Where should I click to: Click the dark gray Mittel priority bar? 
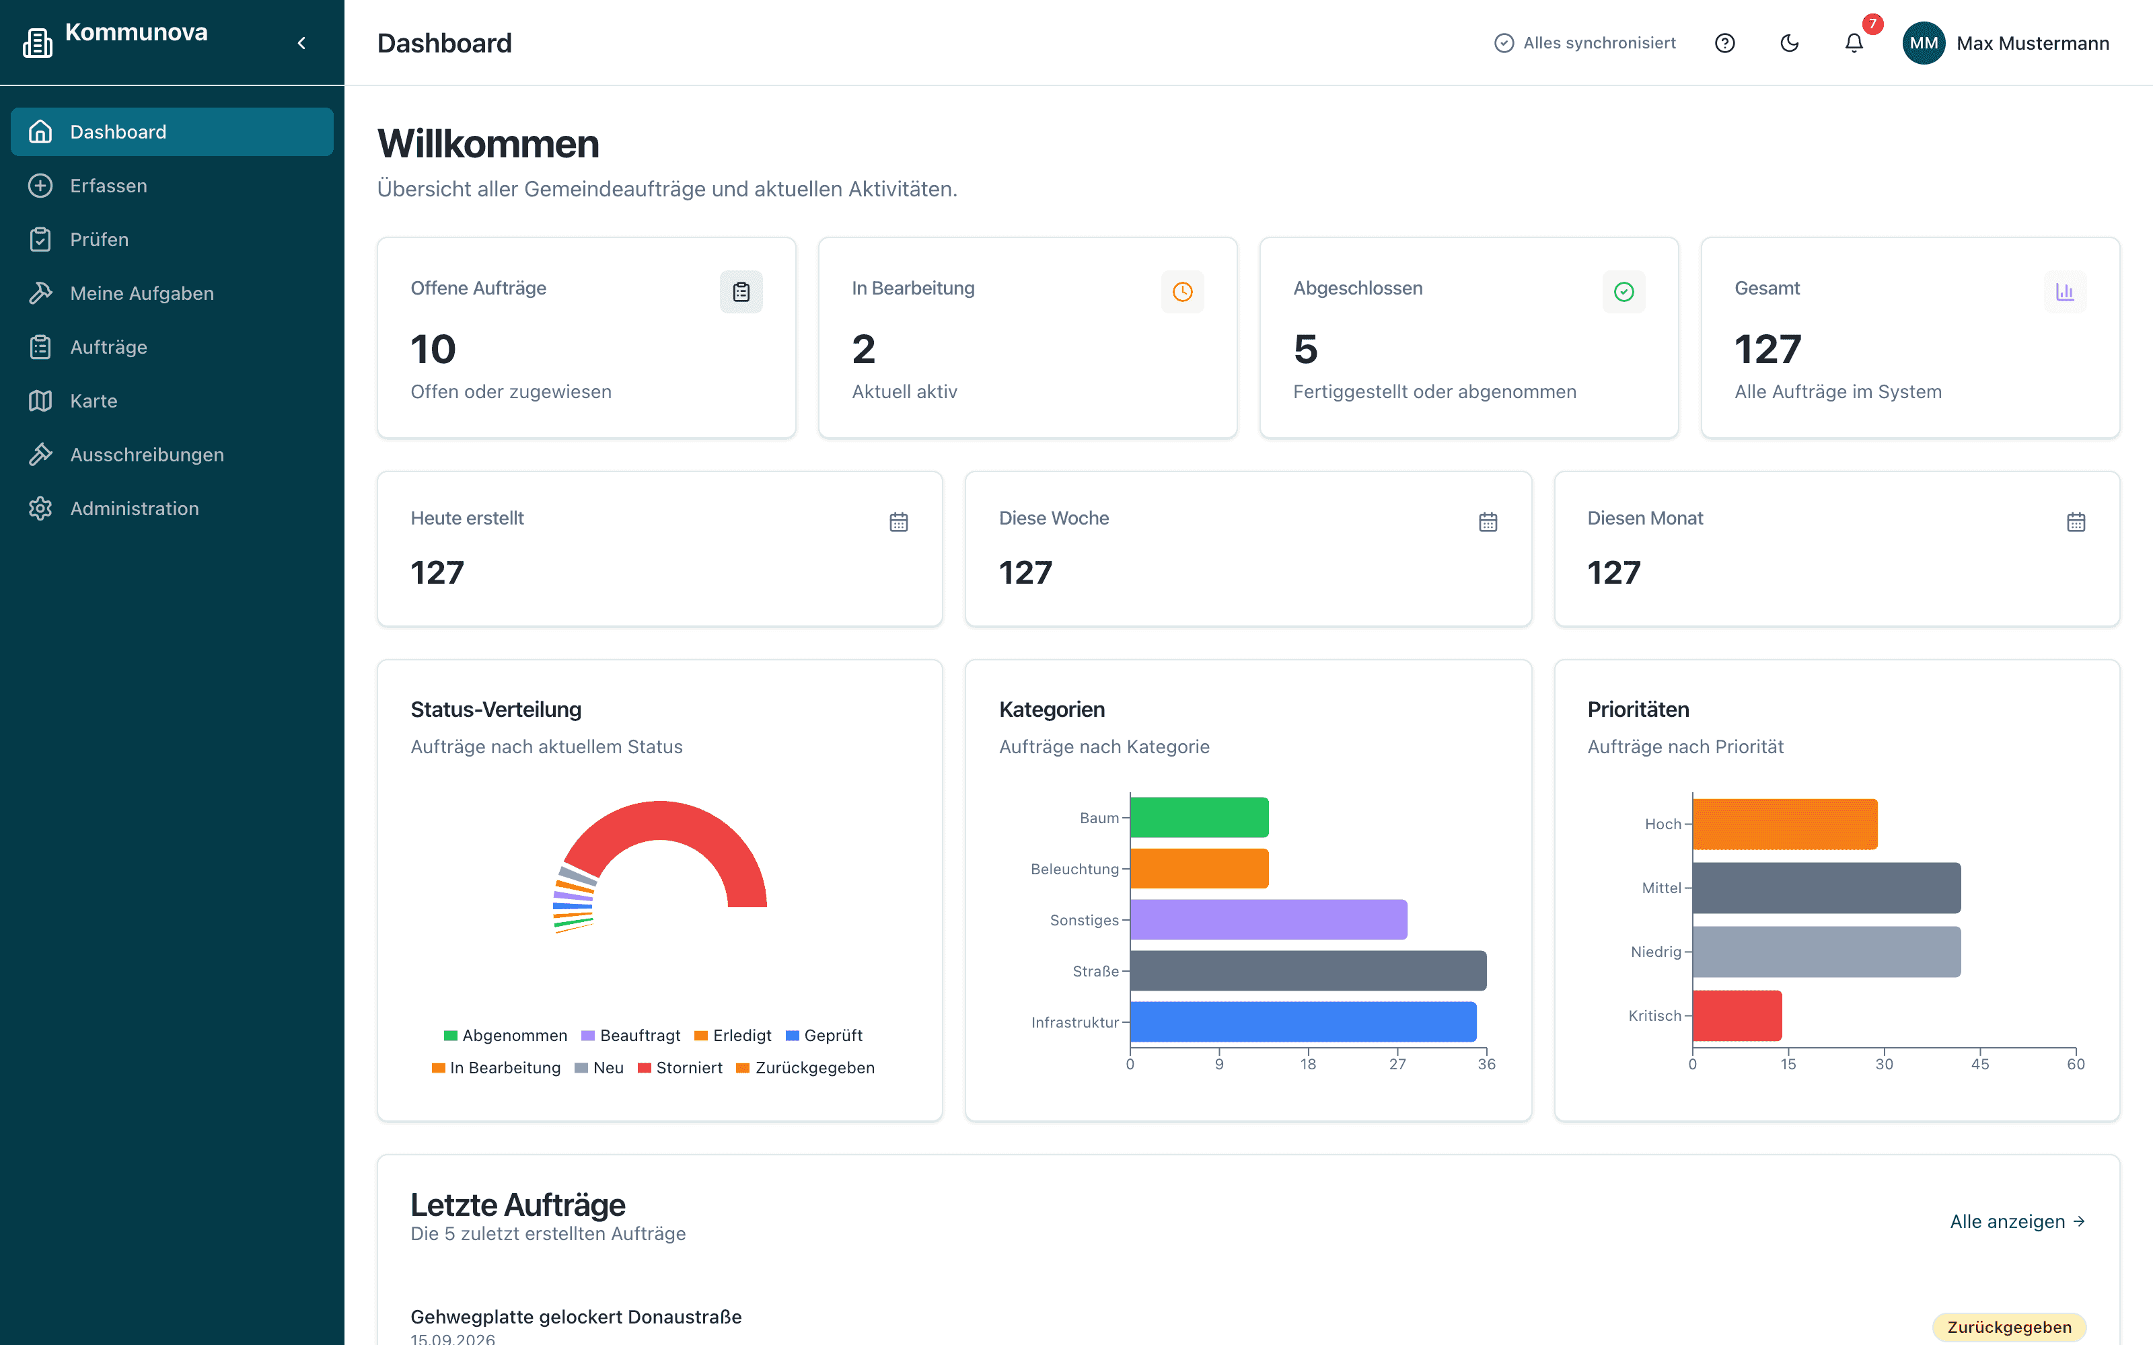point(1827,888)
